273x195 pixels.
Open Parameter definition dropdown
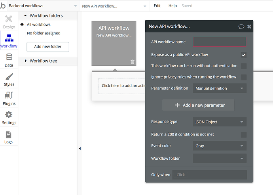point(220,88)
